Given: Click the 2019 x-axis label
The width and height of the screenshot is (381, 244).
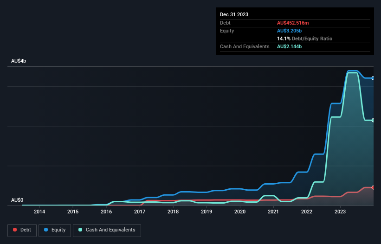Looking at the screenshot, I should 207,212.
